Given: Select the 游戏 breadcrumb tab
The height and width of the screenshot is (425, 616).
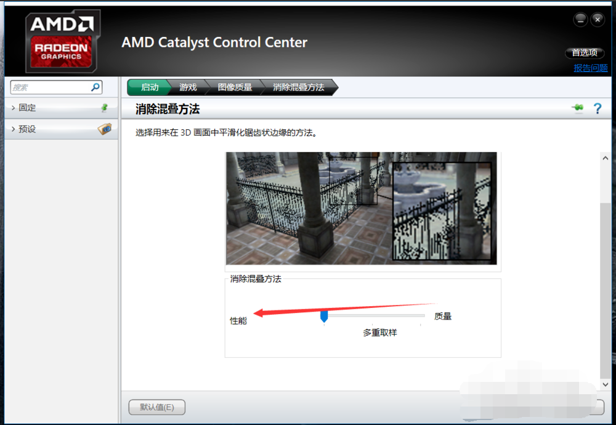Looking at the screenshot, I should pos(188,87).
